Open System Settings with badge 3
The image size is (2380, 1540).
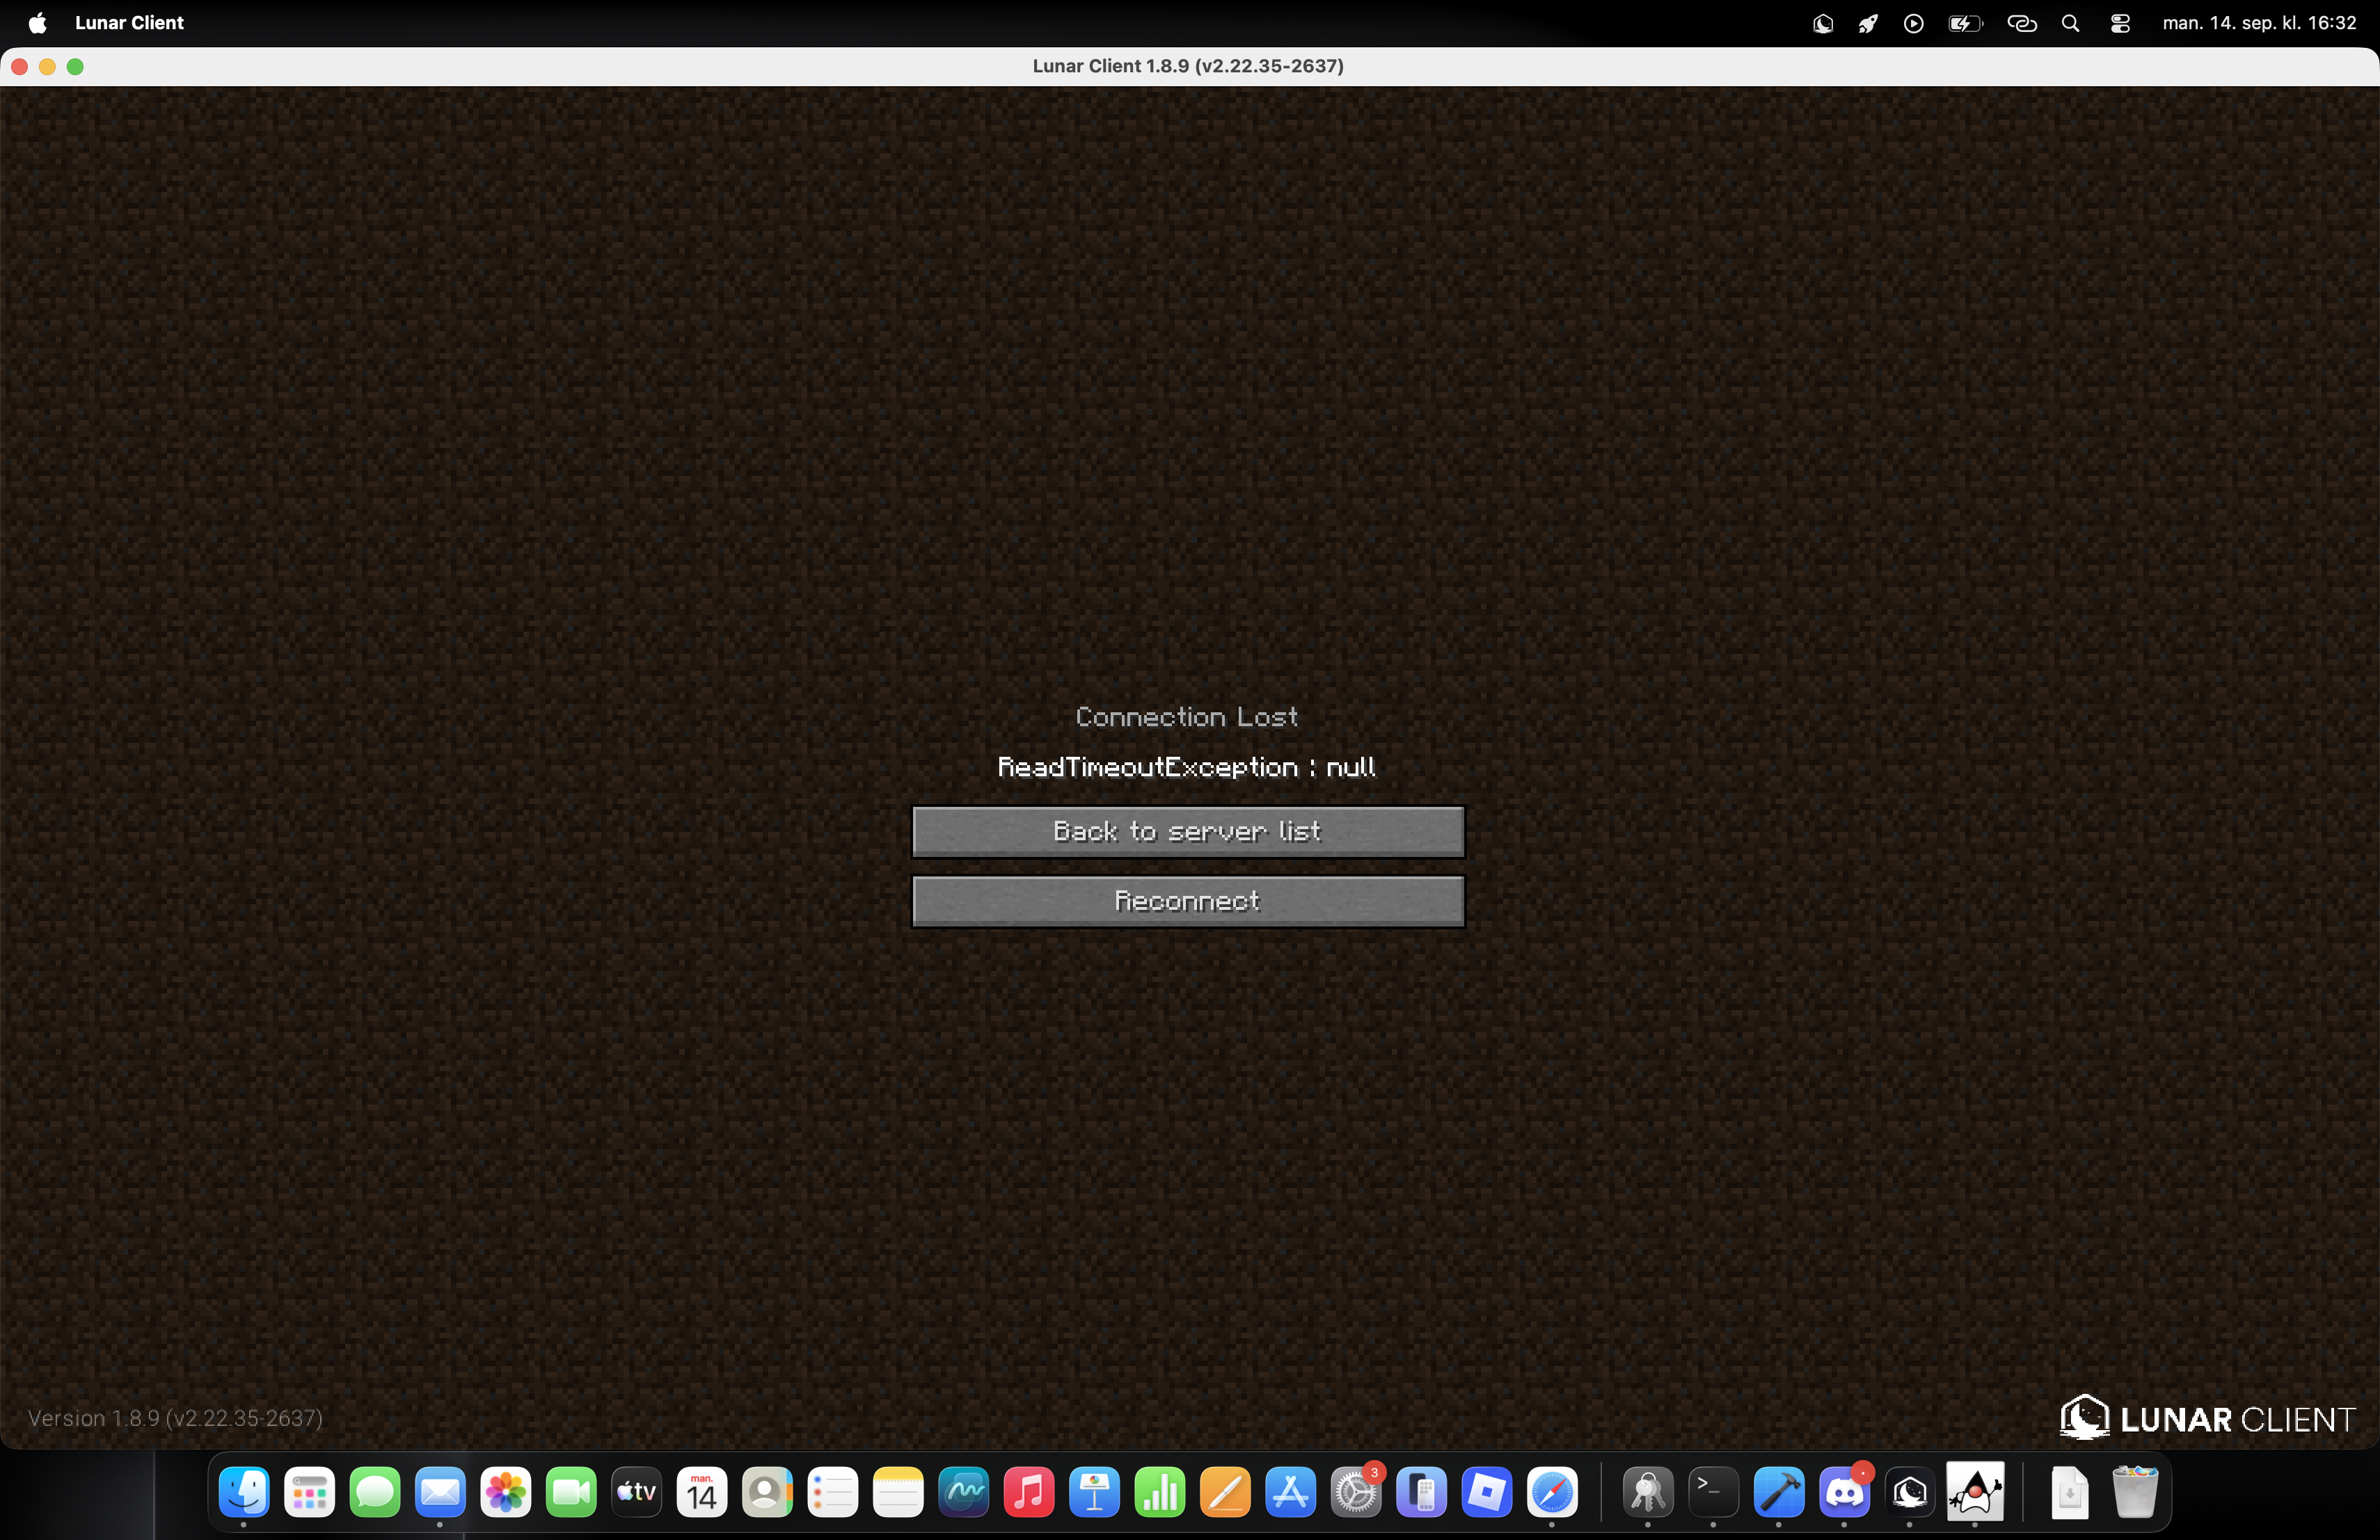[x=1356, y=1493]
